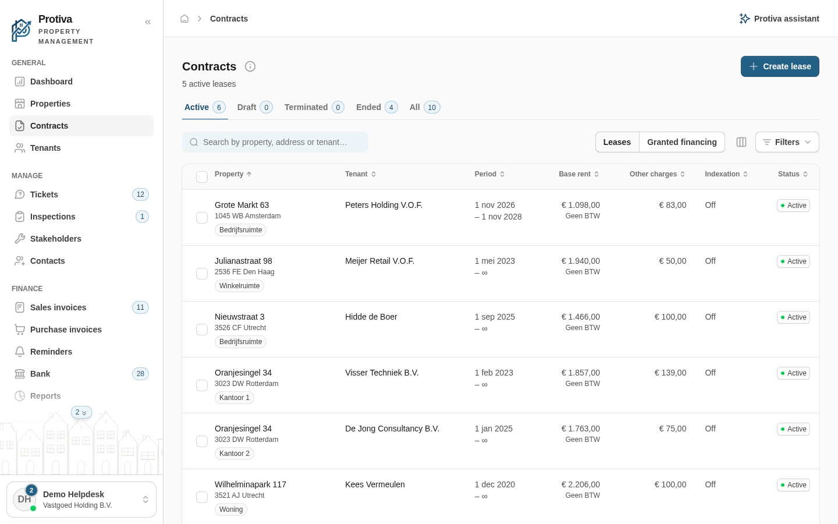This screenshot has height=524, width=838.
Task: Switch to the Draft tab
Action: coord(255,107)
